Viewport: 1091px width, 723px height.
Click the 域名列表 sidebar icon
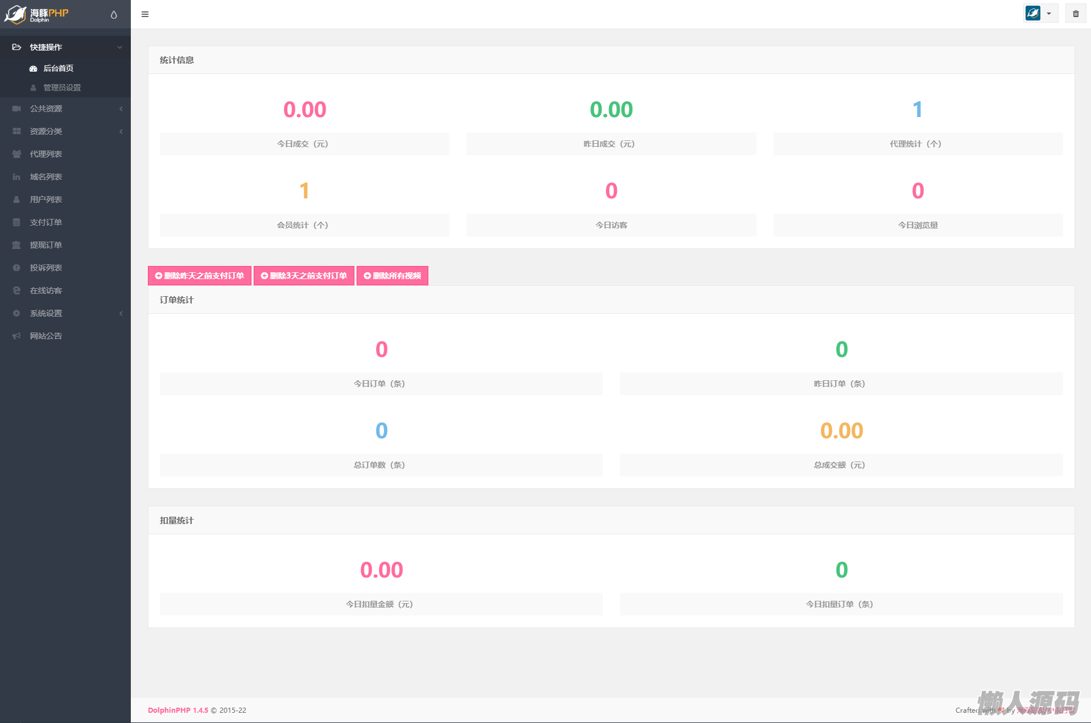(x=16, y=177)
